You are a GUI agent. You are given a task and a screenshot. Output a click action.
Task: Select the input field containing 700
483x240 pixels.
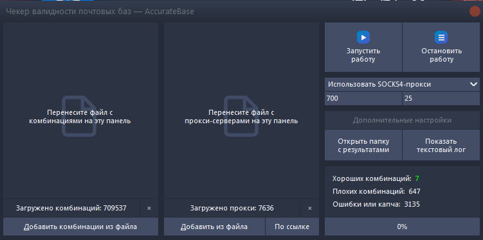[363, 99]
